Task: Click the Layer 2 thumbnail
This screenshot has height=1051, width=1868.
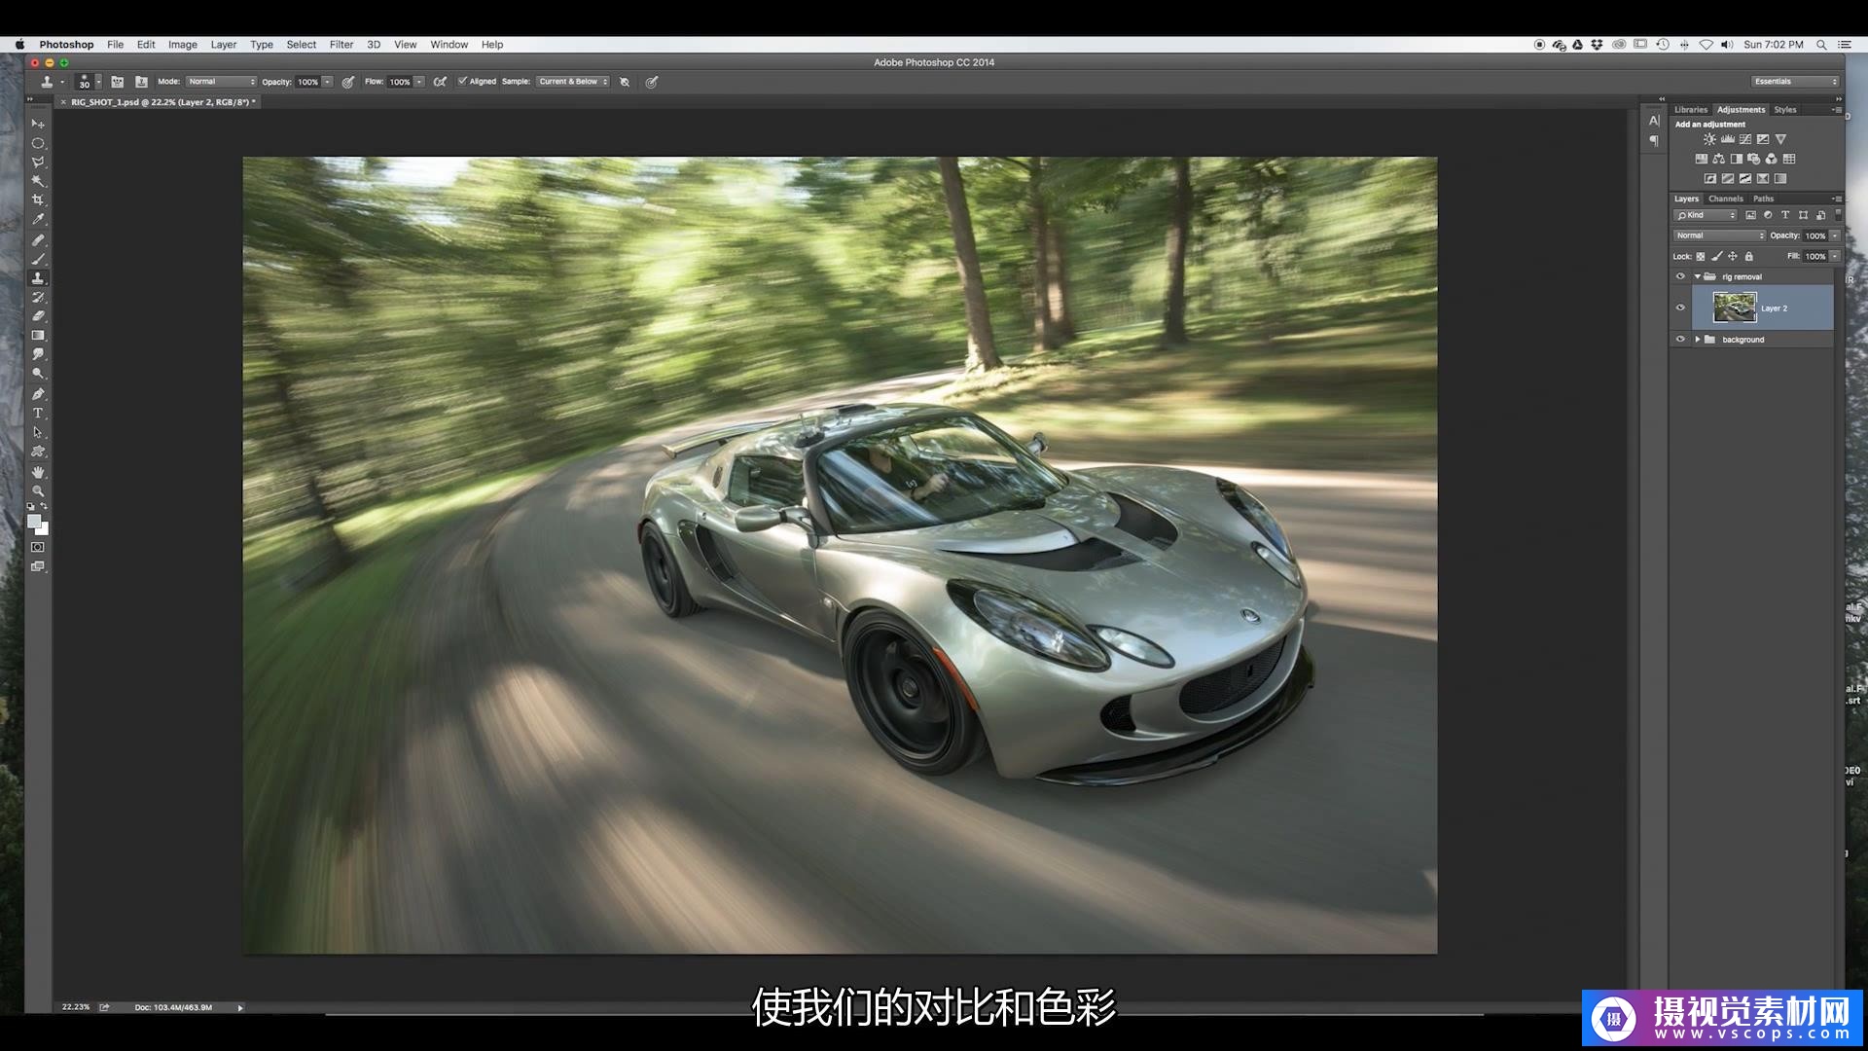Action: click(x=1734, y=308)
